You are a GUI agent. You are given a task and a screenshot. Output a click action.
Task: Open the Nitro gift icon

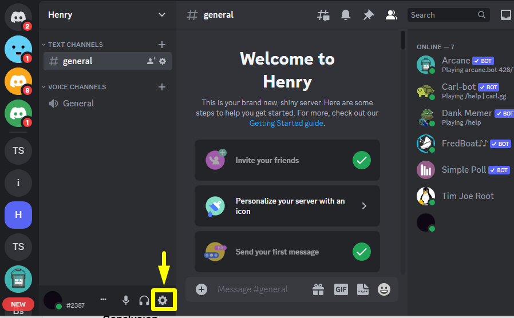point(318,289)
